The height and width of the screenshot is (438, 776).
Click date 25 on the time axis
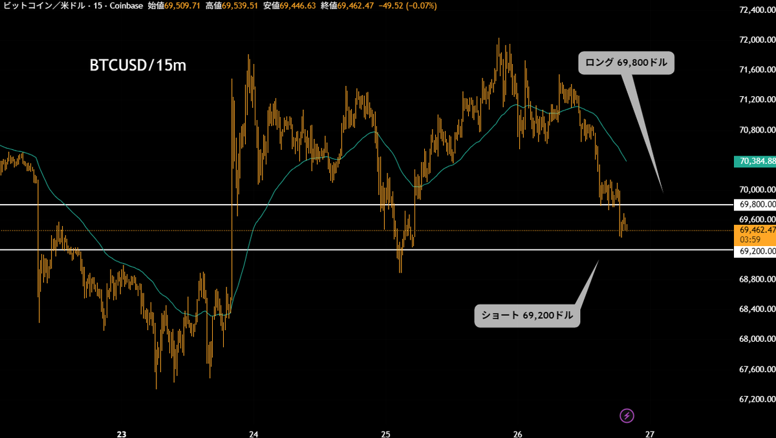385,434
